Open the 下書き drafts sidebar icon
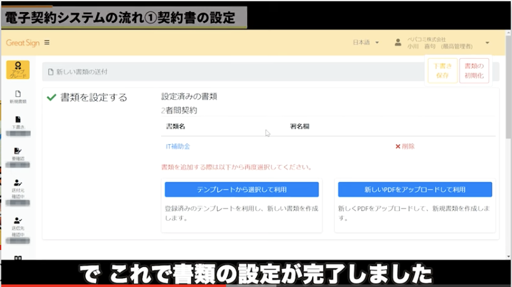Screen dimensions: 512x287 [x=18, y=122]
